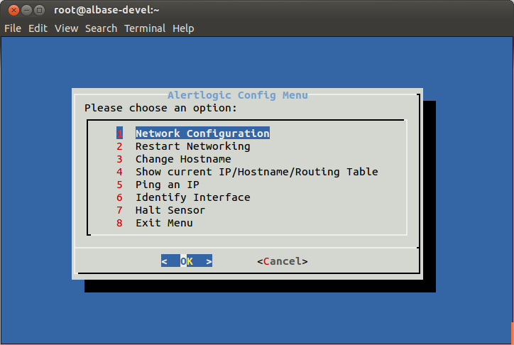514x345 pixels.
Task: Confirm with the OK button
Action: [187, 261]
